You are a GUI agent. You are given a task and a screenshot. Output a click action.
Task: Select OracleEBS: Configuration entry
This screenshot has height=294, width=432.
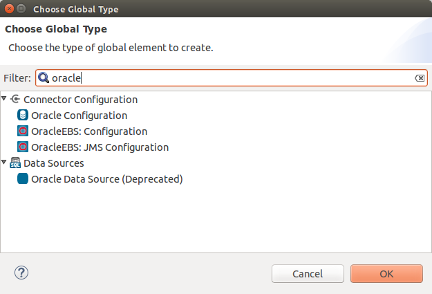(x=89, y=131)
